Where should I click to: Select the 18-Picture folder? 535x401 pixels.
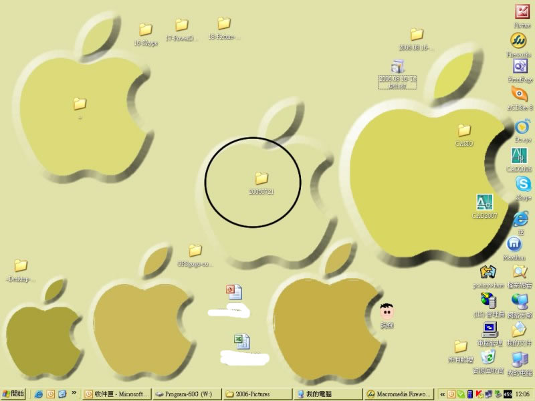click(224, 23)
